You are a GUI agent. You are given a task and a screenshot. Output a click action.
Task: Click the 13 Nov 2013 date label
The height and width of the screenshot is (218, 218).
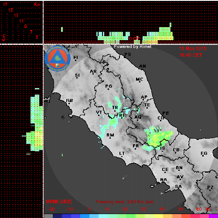click(193, 48)
